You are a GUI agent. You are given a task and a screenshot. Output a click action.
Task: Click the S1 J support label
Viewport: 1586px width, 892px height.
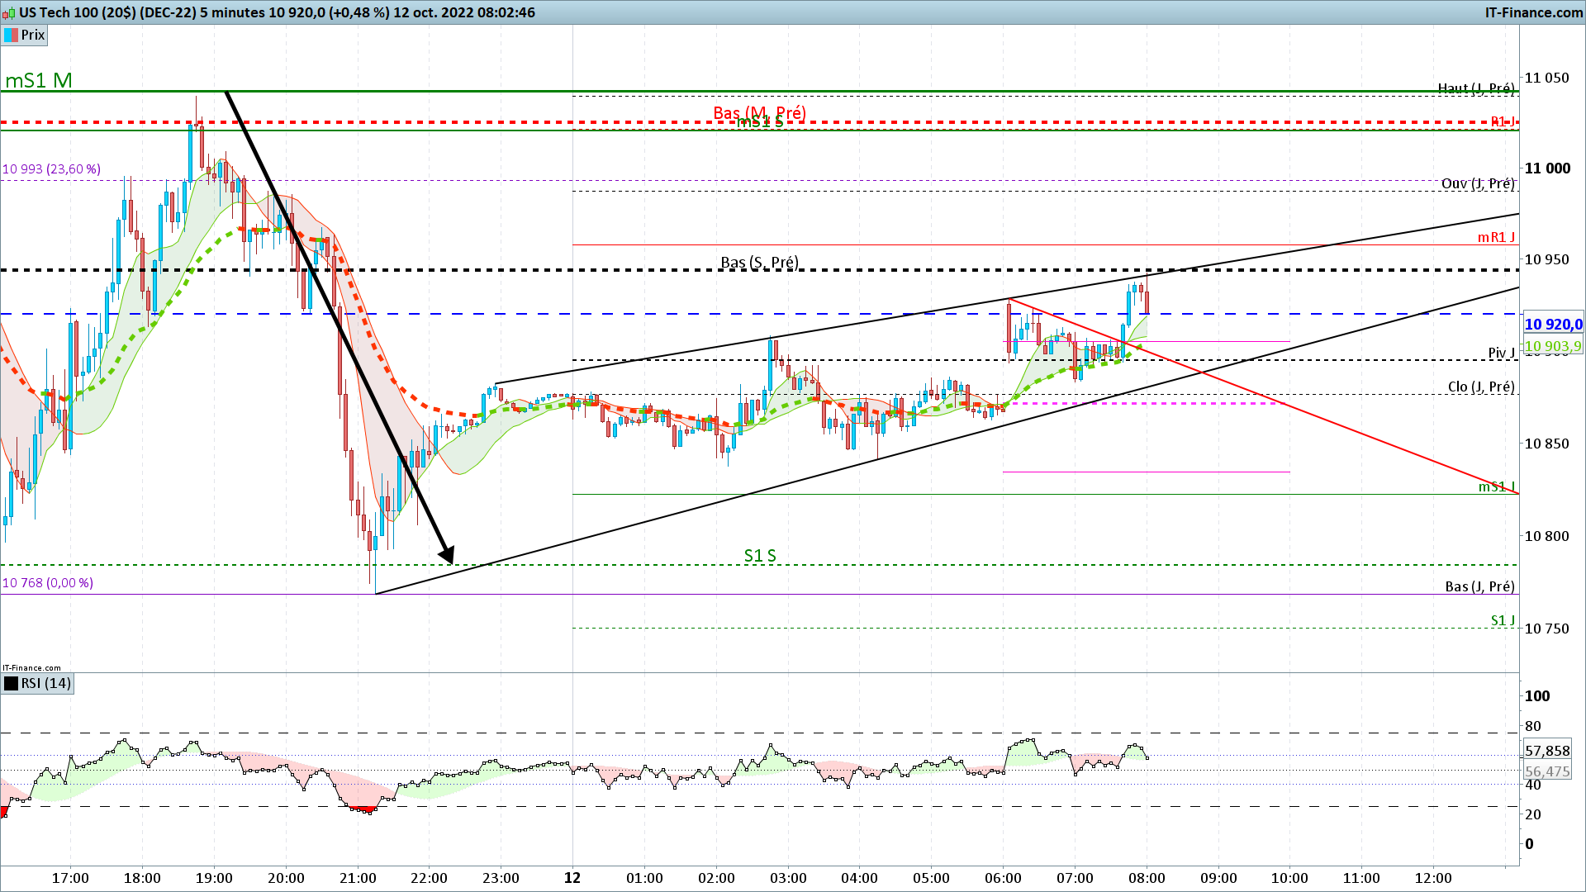[1503, 620]
